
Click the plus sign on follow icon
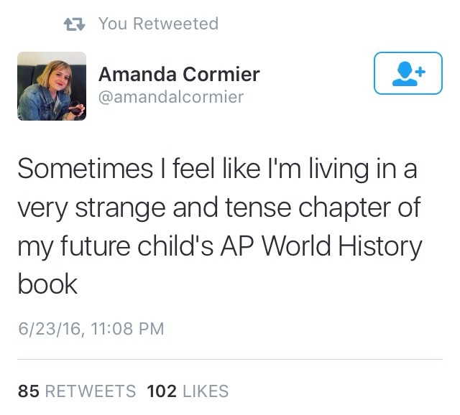pyautogui.click(x=420, y=72)
